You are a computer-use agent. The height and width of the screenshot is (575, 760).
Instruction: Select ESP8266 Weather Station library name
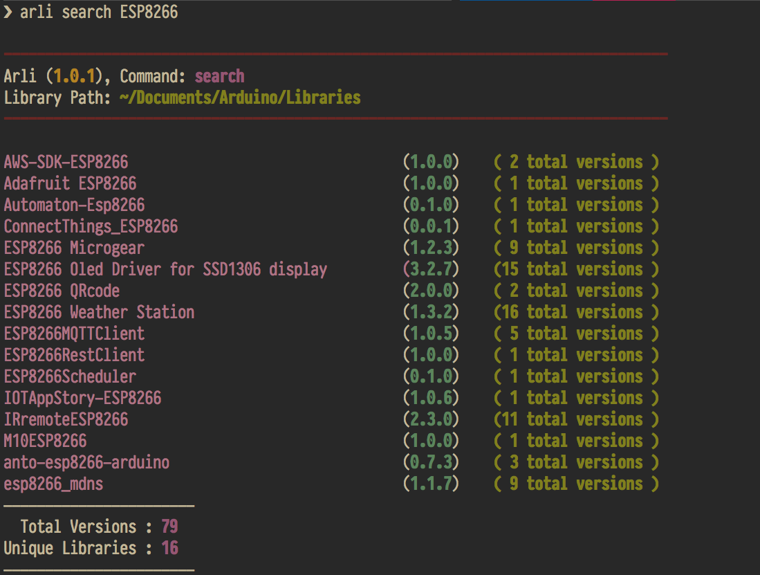(100, 312)
